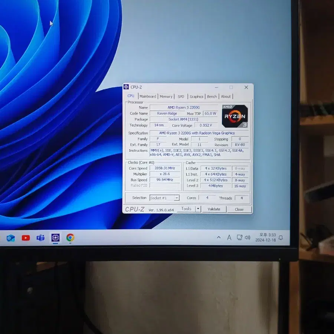
Task: Click the Ext. Family value 17
Action: click(158, 145)
